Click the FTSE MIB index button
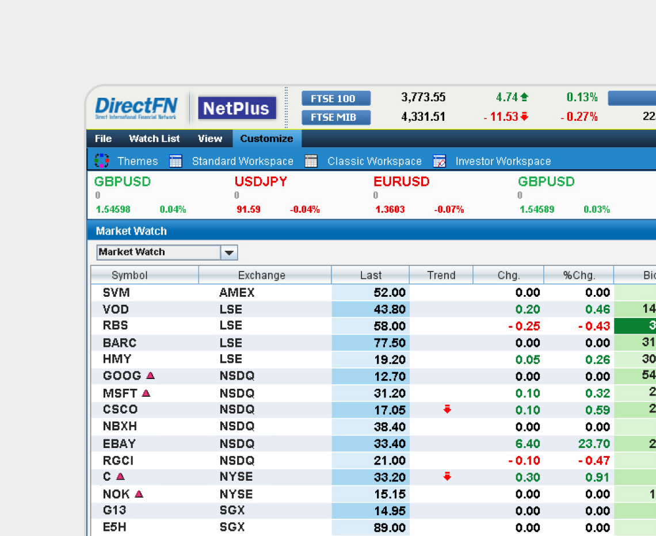Image resolution: width=656 pixels, height=536 pixels. (336, 117)
